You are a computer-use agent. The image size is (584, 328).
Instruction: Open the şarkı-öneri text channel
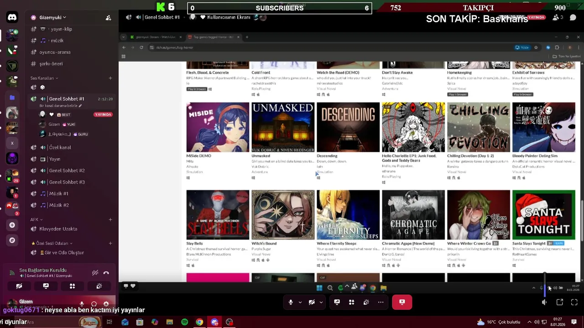(72, 64)
